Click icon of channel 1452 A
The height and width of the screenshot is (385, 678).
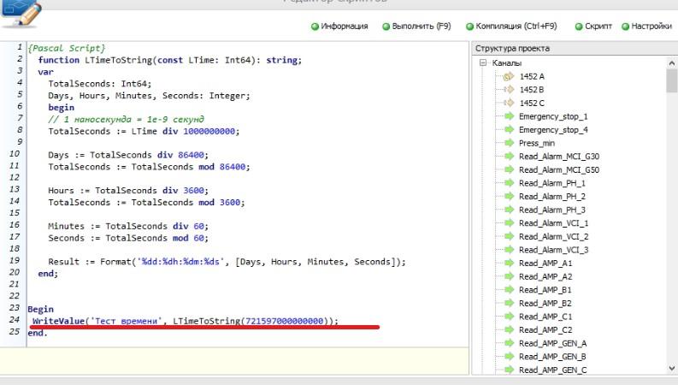pos(509,76)
